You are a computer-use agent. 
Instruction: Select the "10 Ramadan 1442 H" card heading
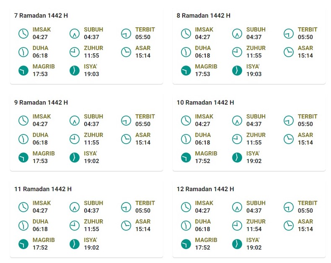coord(205,103)
